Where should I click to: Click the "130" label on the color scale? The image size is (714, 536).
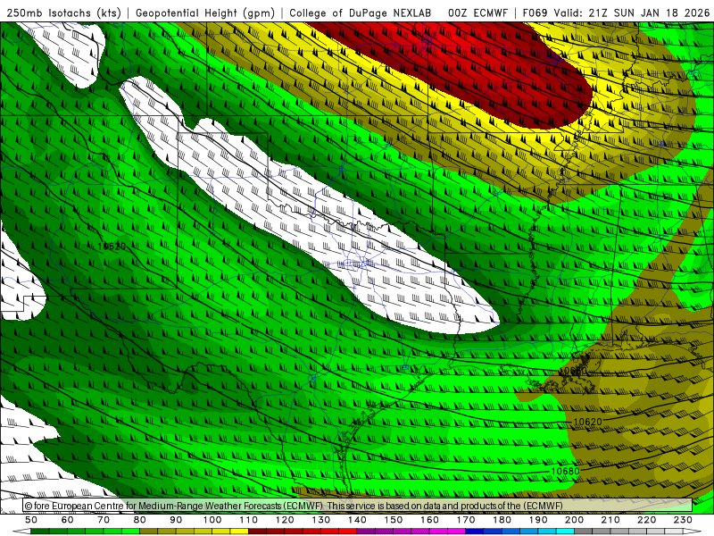point(321,520)
